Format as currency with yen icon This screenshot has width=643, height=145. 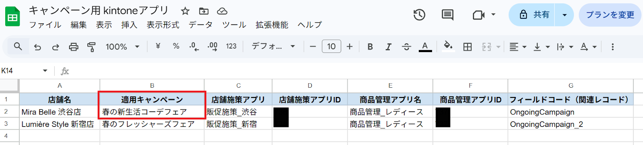click(x=158, y=46)
